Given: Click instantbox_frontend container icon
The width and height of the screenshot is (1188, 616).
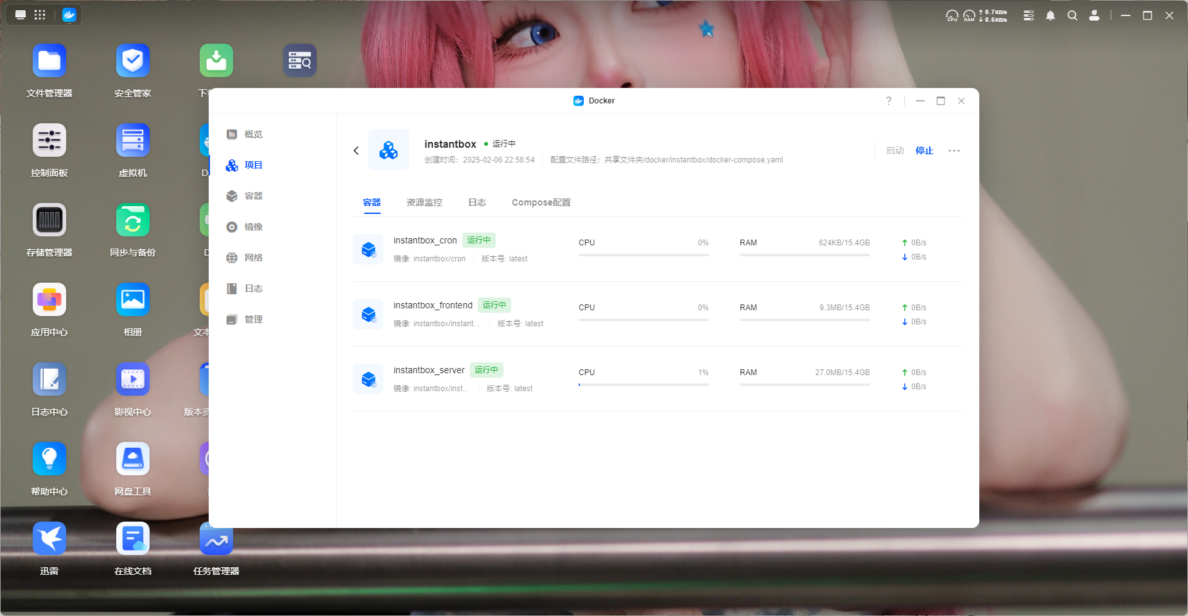Looking at the screenshot, I should 368,314.
